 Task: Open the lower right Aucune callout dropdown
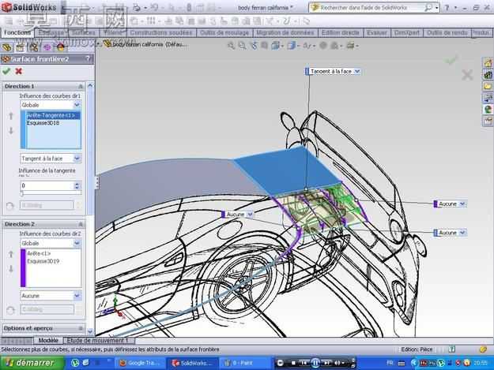pos(462,233)
